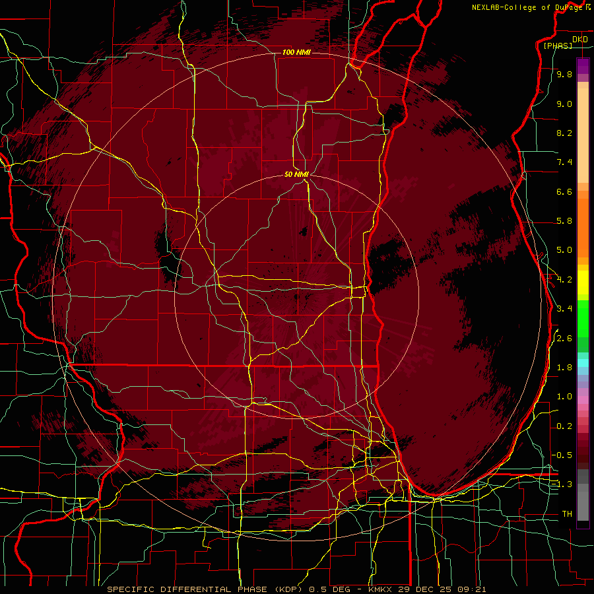Click the '29 DEC 25 09:21' timestamp
This screenshot has width=594, height=594.
pyautogui.click(x=442, y=589)
